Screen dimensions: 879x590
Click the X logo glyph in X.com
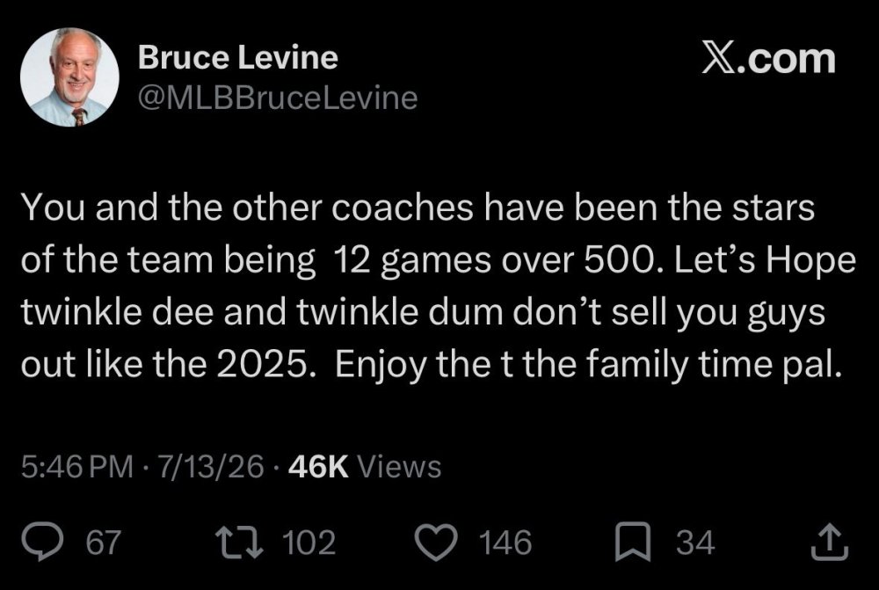[x=719, y=59]
